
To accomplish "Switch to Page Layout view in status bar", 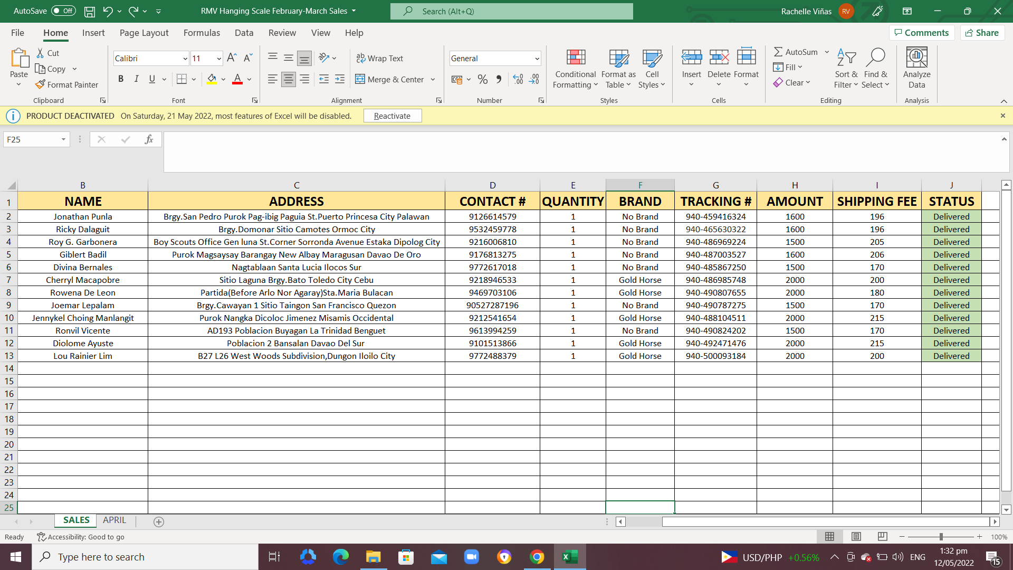I will (856, 537).
